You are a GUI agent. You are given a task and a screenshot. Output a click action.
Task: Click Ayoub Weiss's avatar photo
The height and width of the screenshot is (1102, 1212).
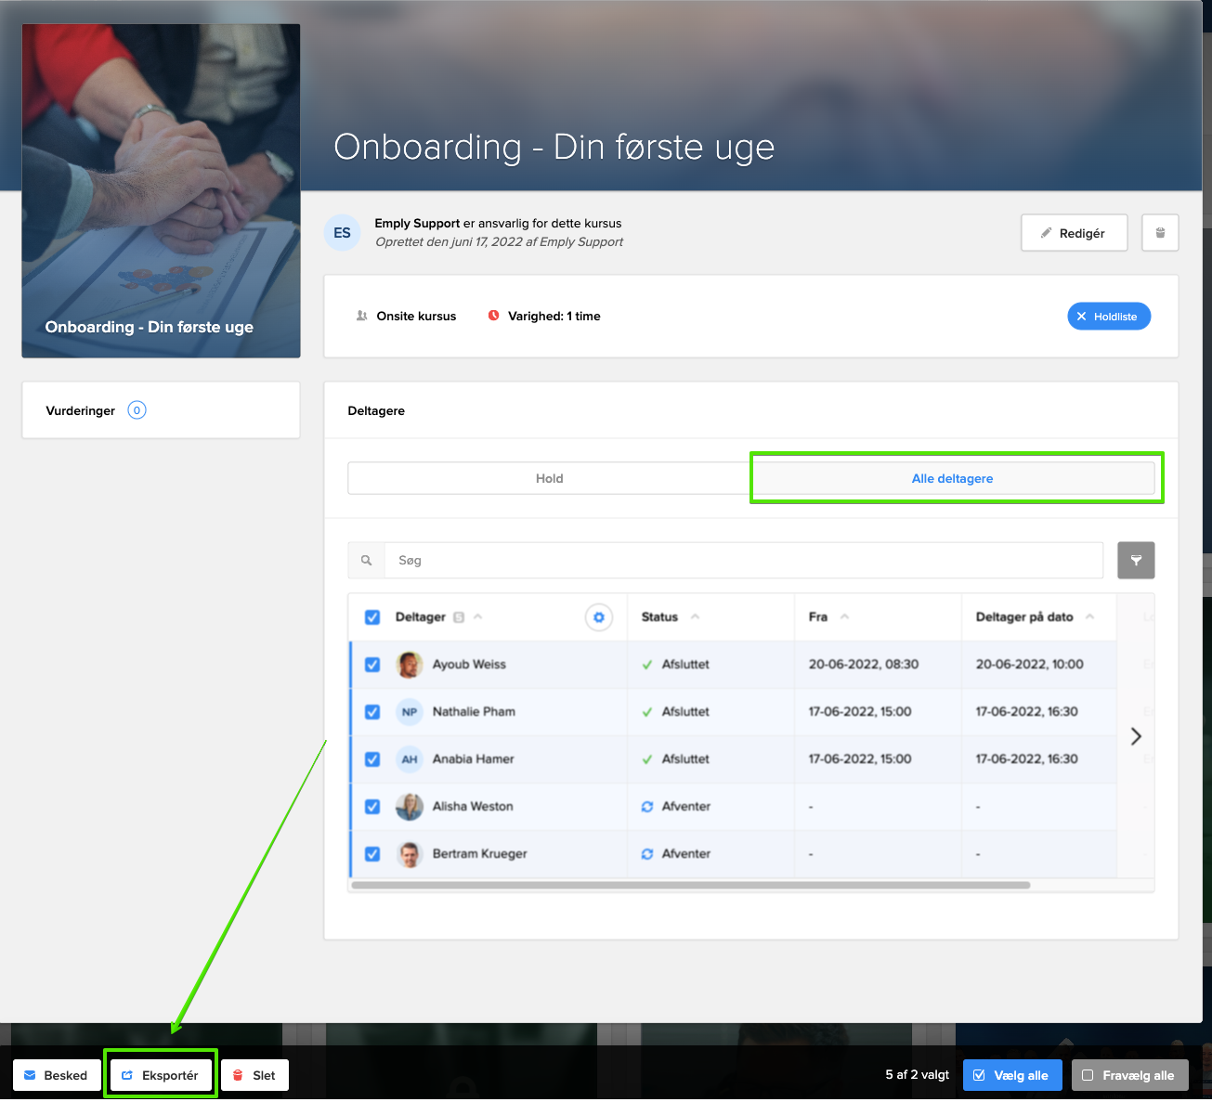(x=410, y=665)
